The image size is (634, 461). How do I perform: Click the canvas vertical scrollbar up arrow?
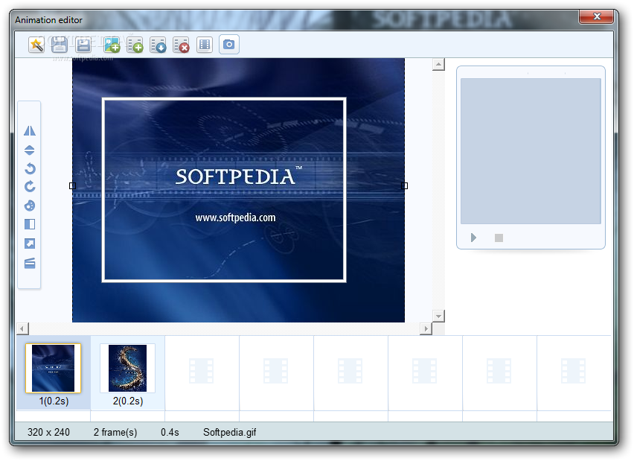click(x=438, y=64)
